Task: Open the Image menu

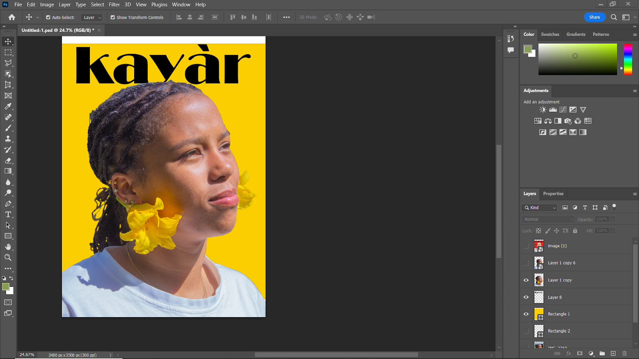Action: [47, 4]
